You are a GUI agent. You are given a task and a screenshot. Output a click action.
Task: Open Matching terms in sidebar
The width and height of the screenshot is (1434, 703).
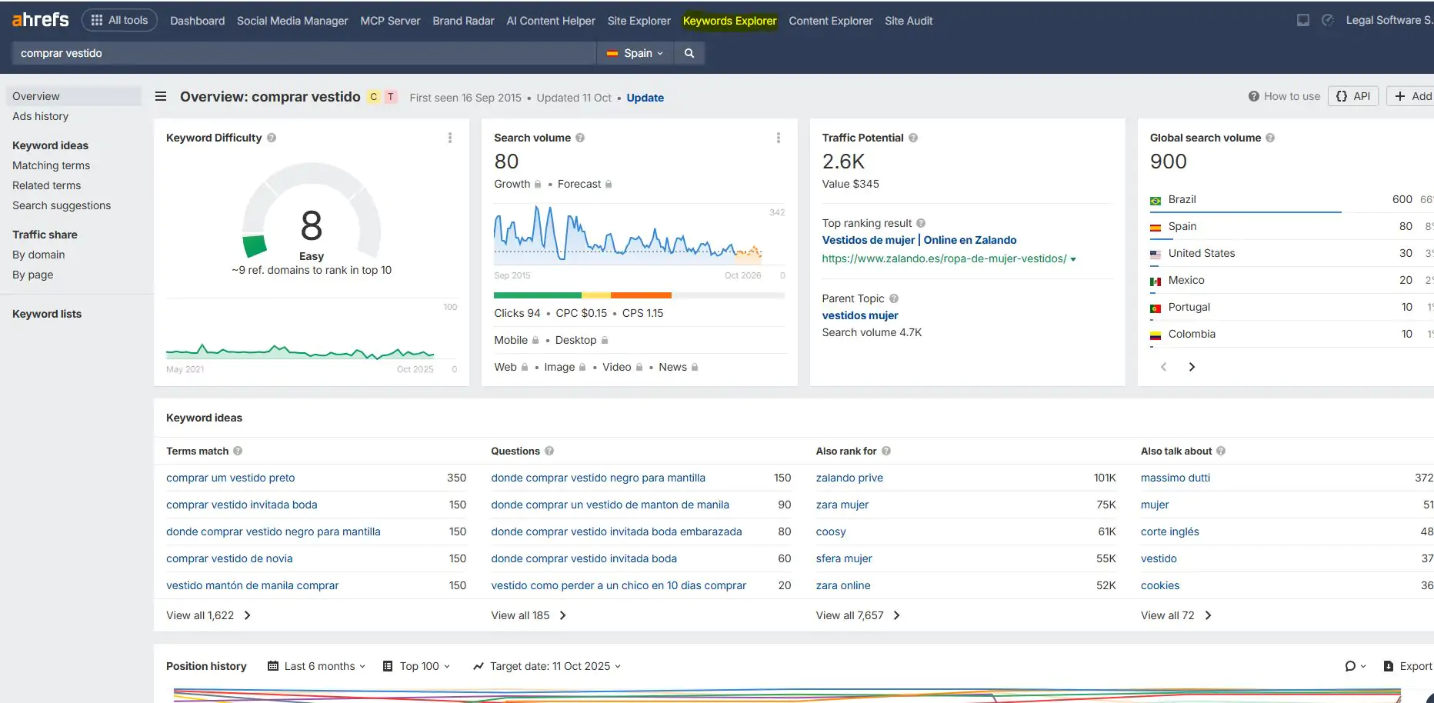(51, 165)
